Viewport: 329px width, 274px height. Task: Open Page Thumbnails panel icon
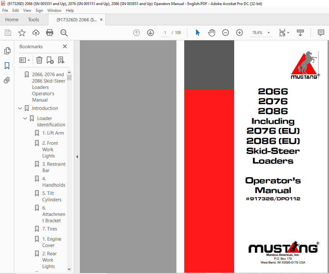pyautogui.click(x=7, y=51)
